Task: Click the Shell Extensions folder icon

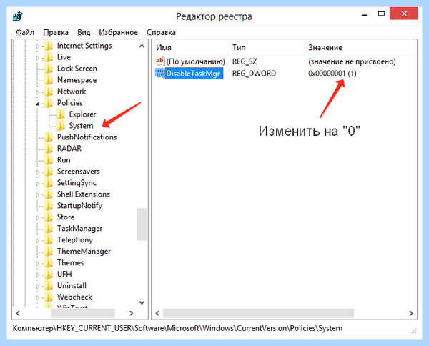Action: click(x=49, y=194)
